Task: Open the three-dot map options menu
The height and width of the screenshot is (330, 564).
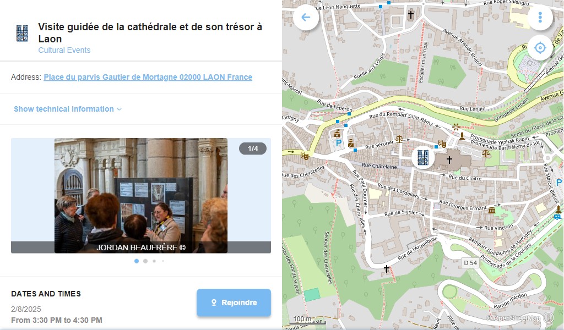Action: point(540,17)
